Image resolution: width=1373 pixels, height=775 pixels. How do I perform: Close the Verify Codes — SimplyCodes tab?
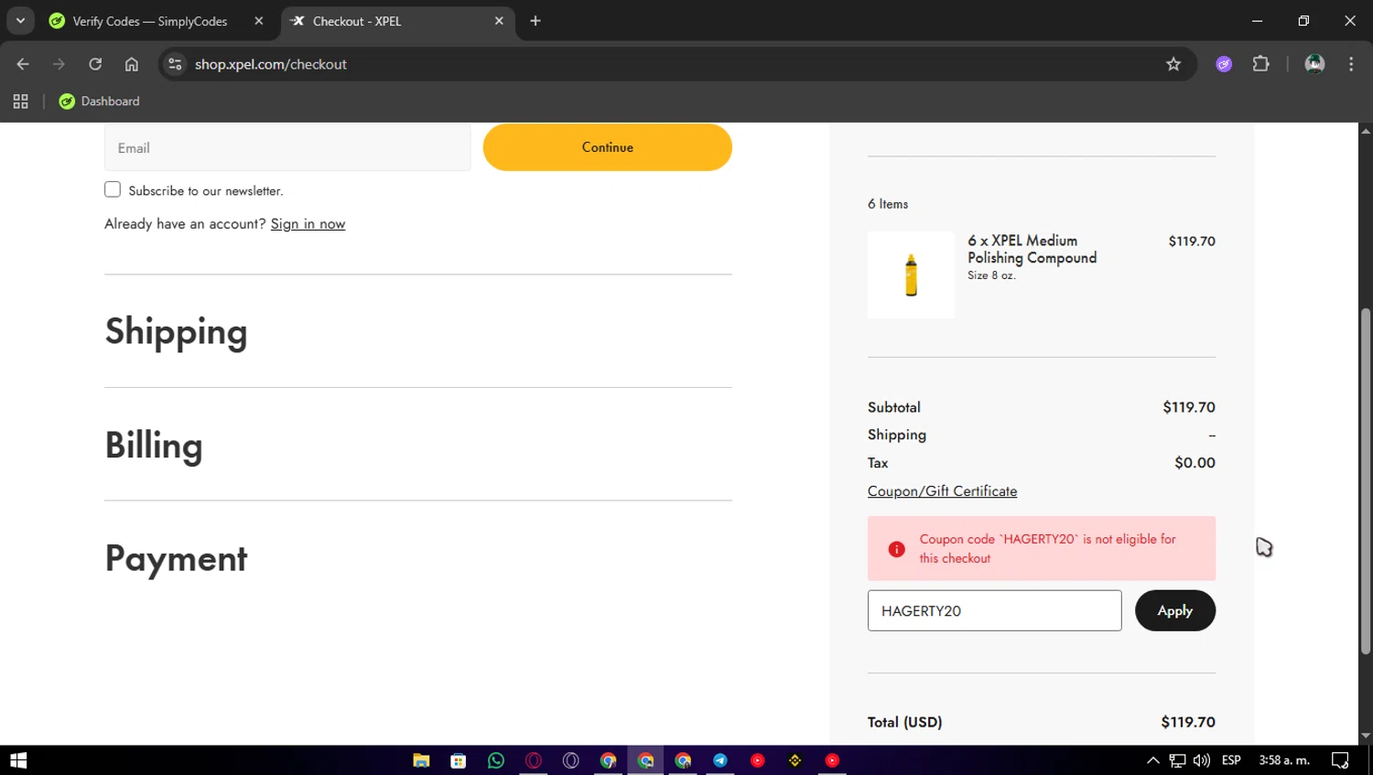click(259, 21)
